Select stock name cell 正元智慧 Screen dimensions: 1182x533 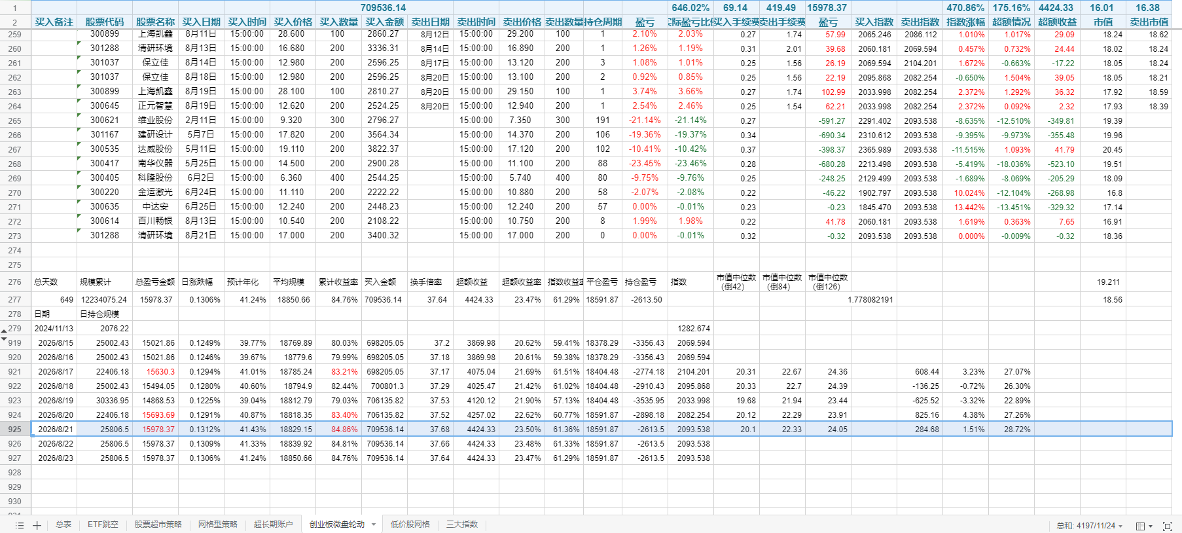[155, 106]
